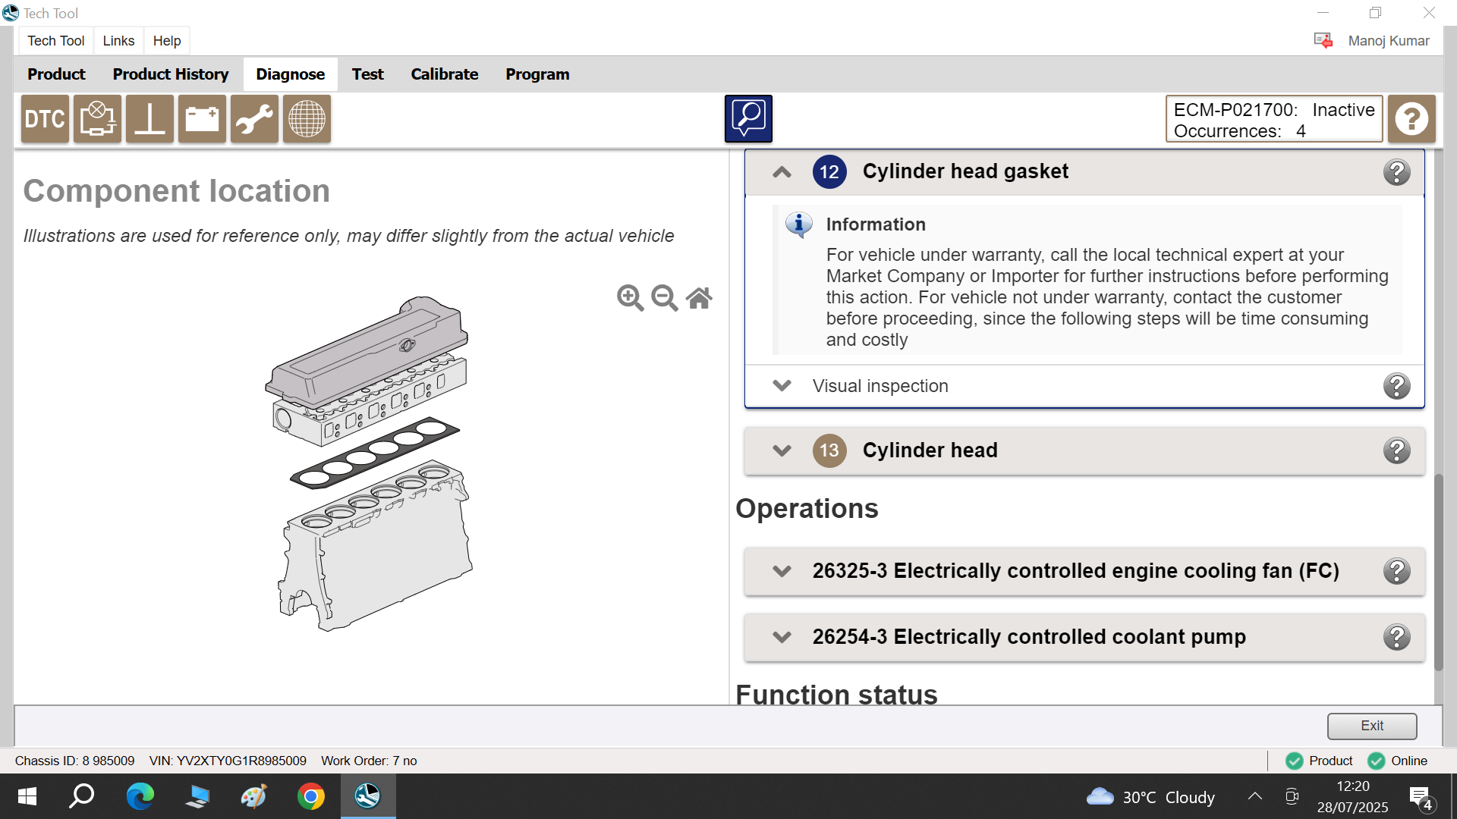
Task: Zoom out of component illustration
Action: tap(664, 298)
